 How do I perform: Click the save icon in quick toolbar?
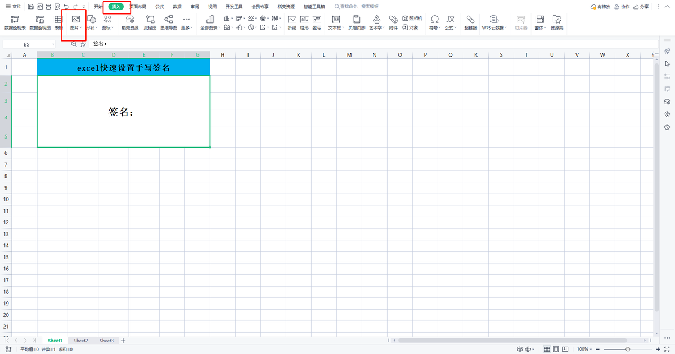tap(30, 7)
